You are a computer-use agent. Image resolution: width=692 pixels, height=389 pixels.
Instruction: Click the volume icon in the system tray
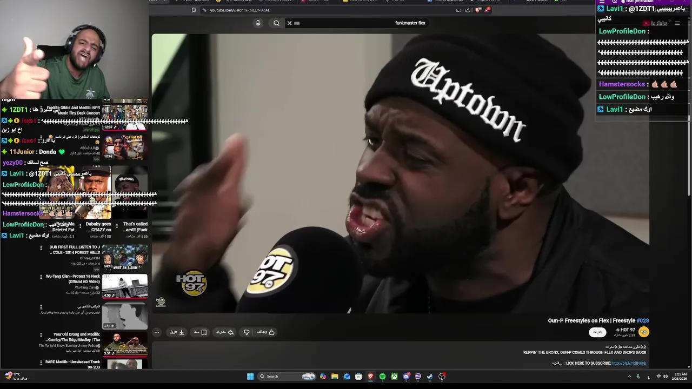click(665, 377)
